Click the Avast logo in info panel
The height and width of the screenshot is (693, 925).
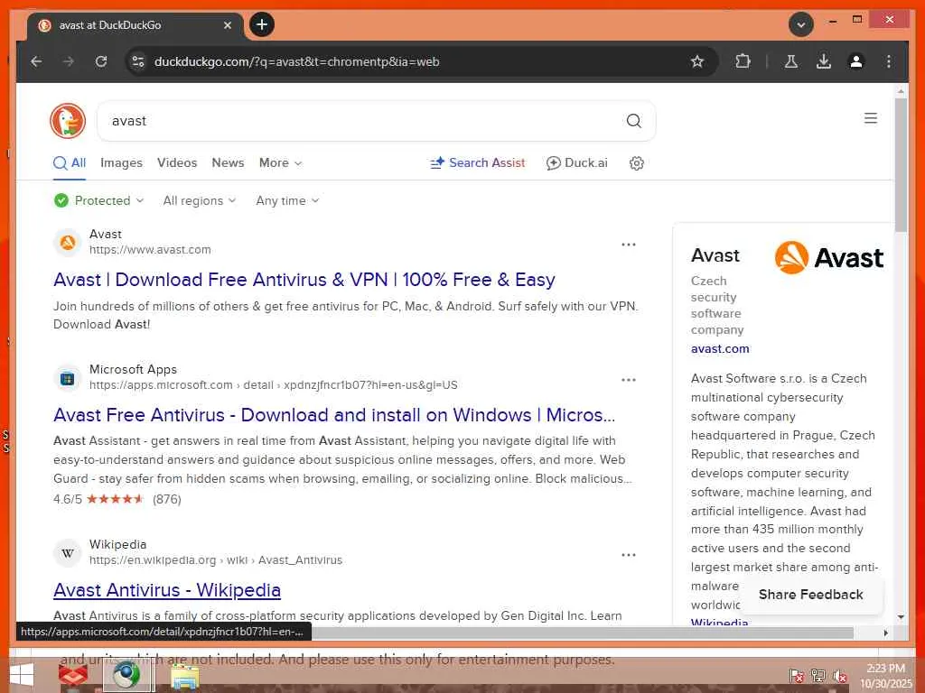pos(829,257)
